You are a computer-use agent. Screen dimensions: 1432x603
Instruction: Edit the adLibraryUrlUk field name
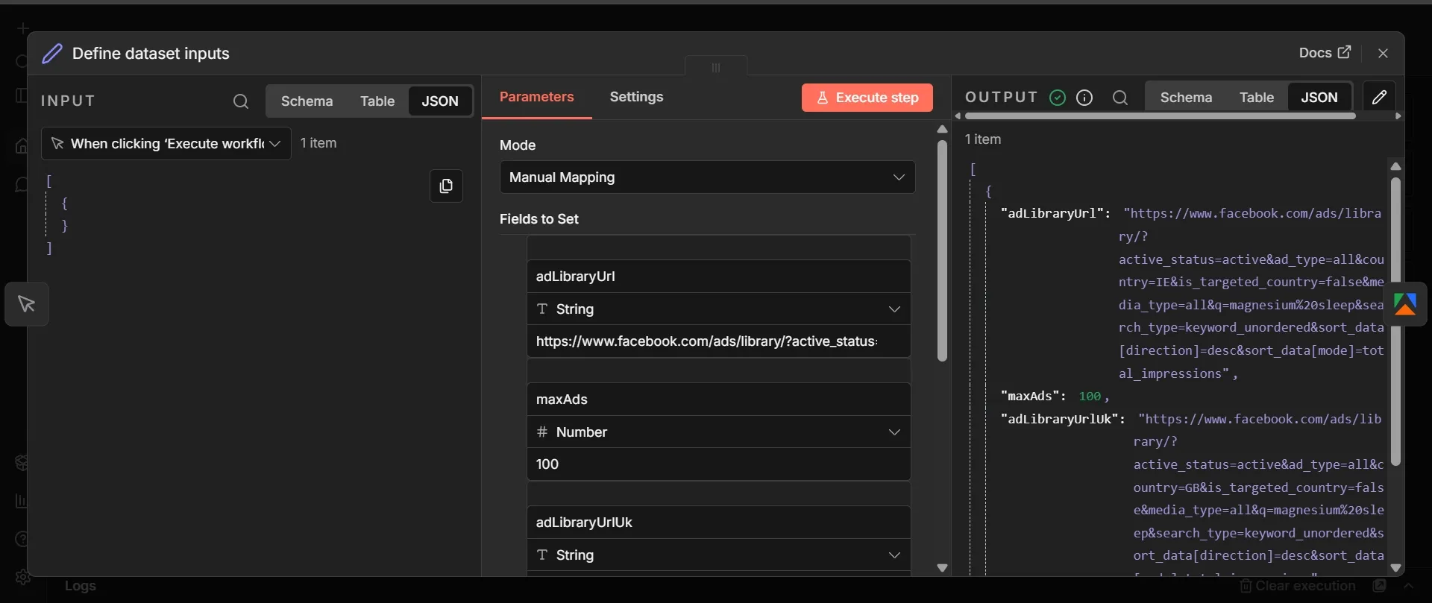[719, 523]
